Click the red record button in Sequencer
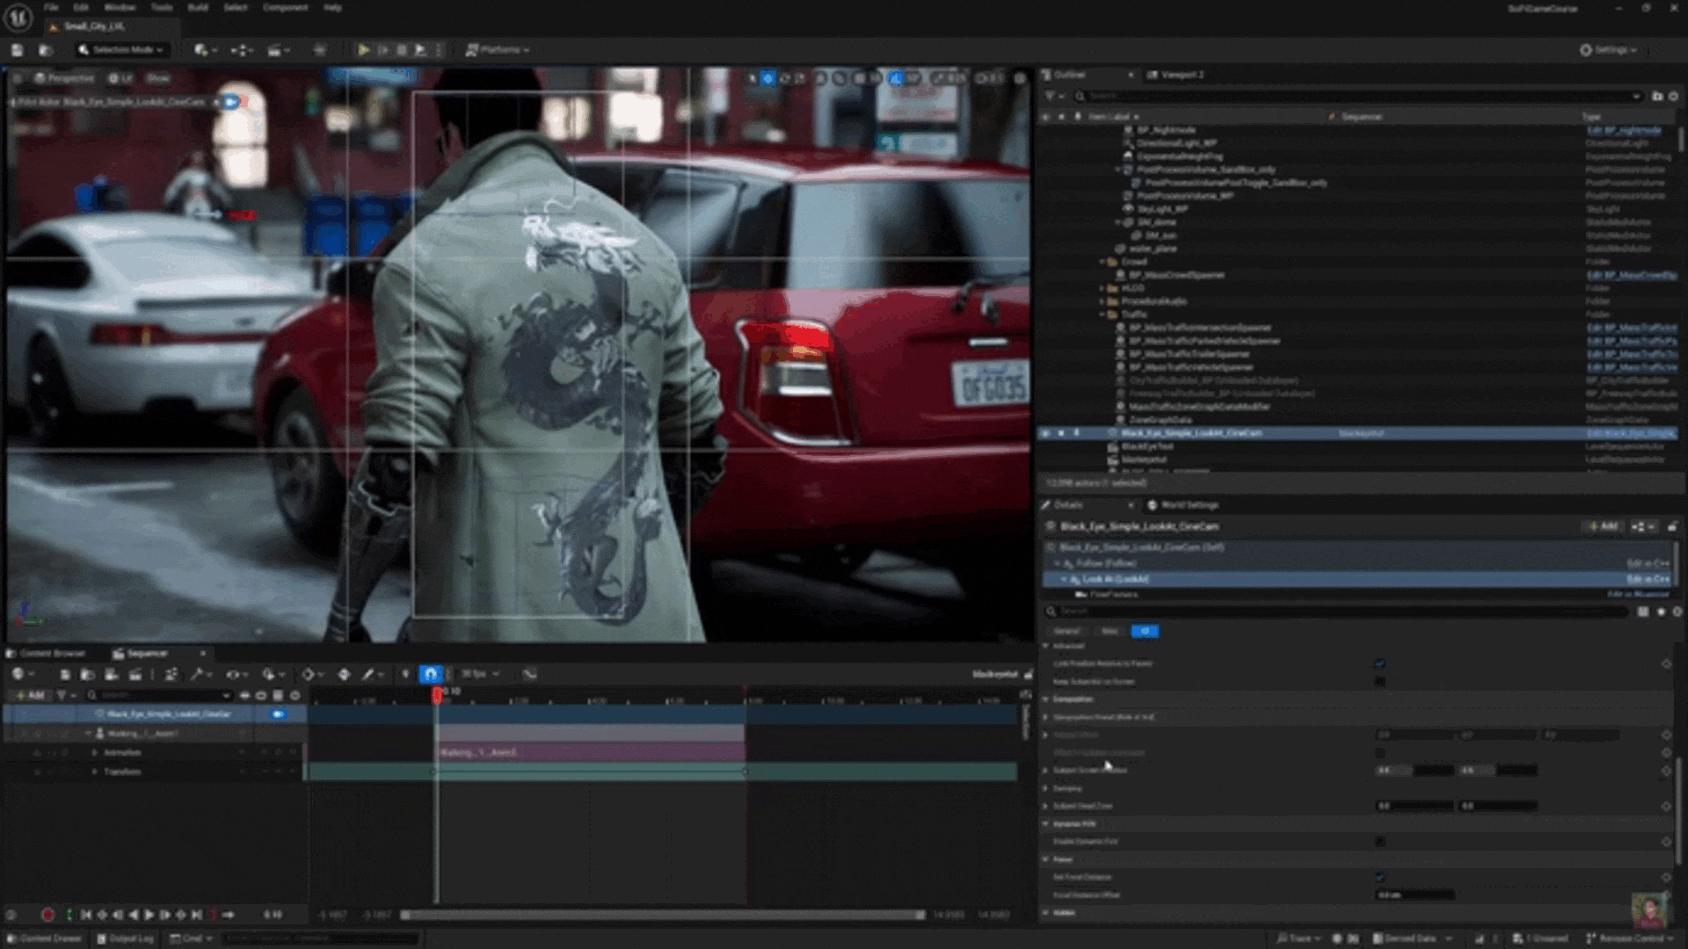 click(47, 915)
